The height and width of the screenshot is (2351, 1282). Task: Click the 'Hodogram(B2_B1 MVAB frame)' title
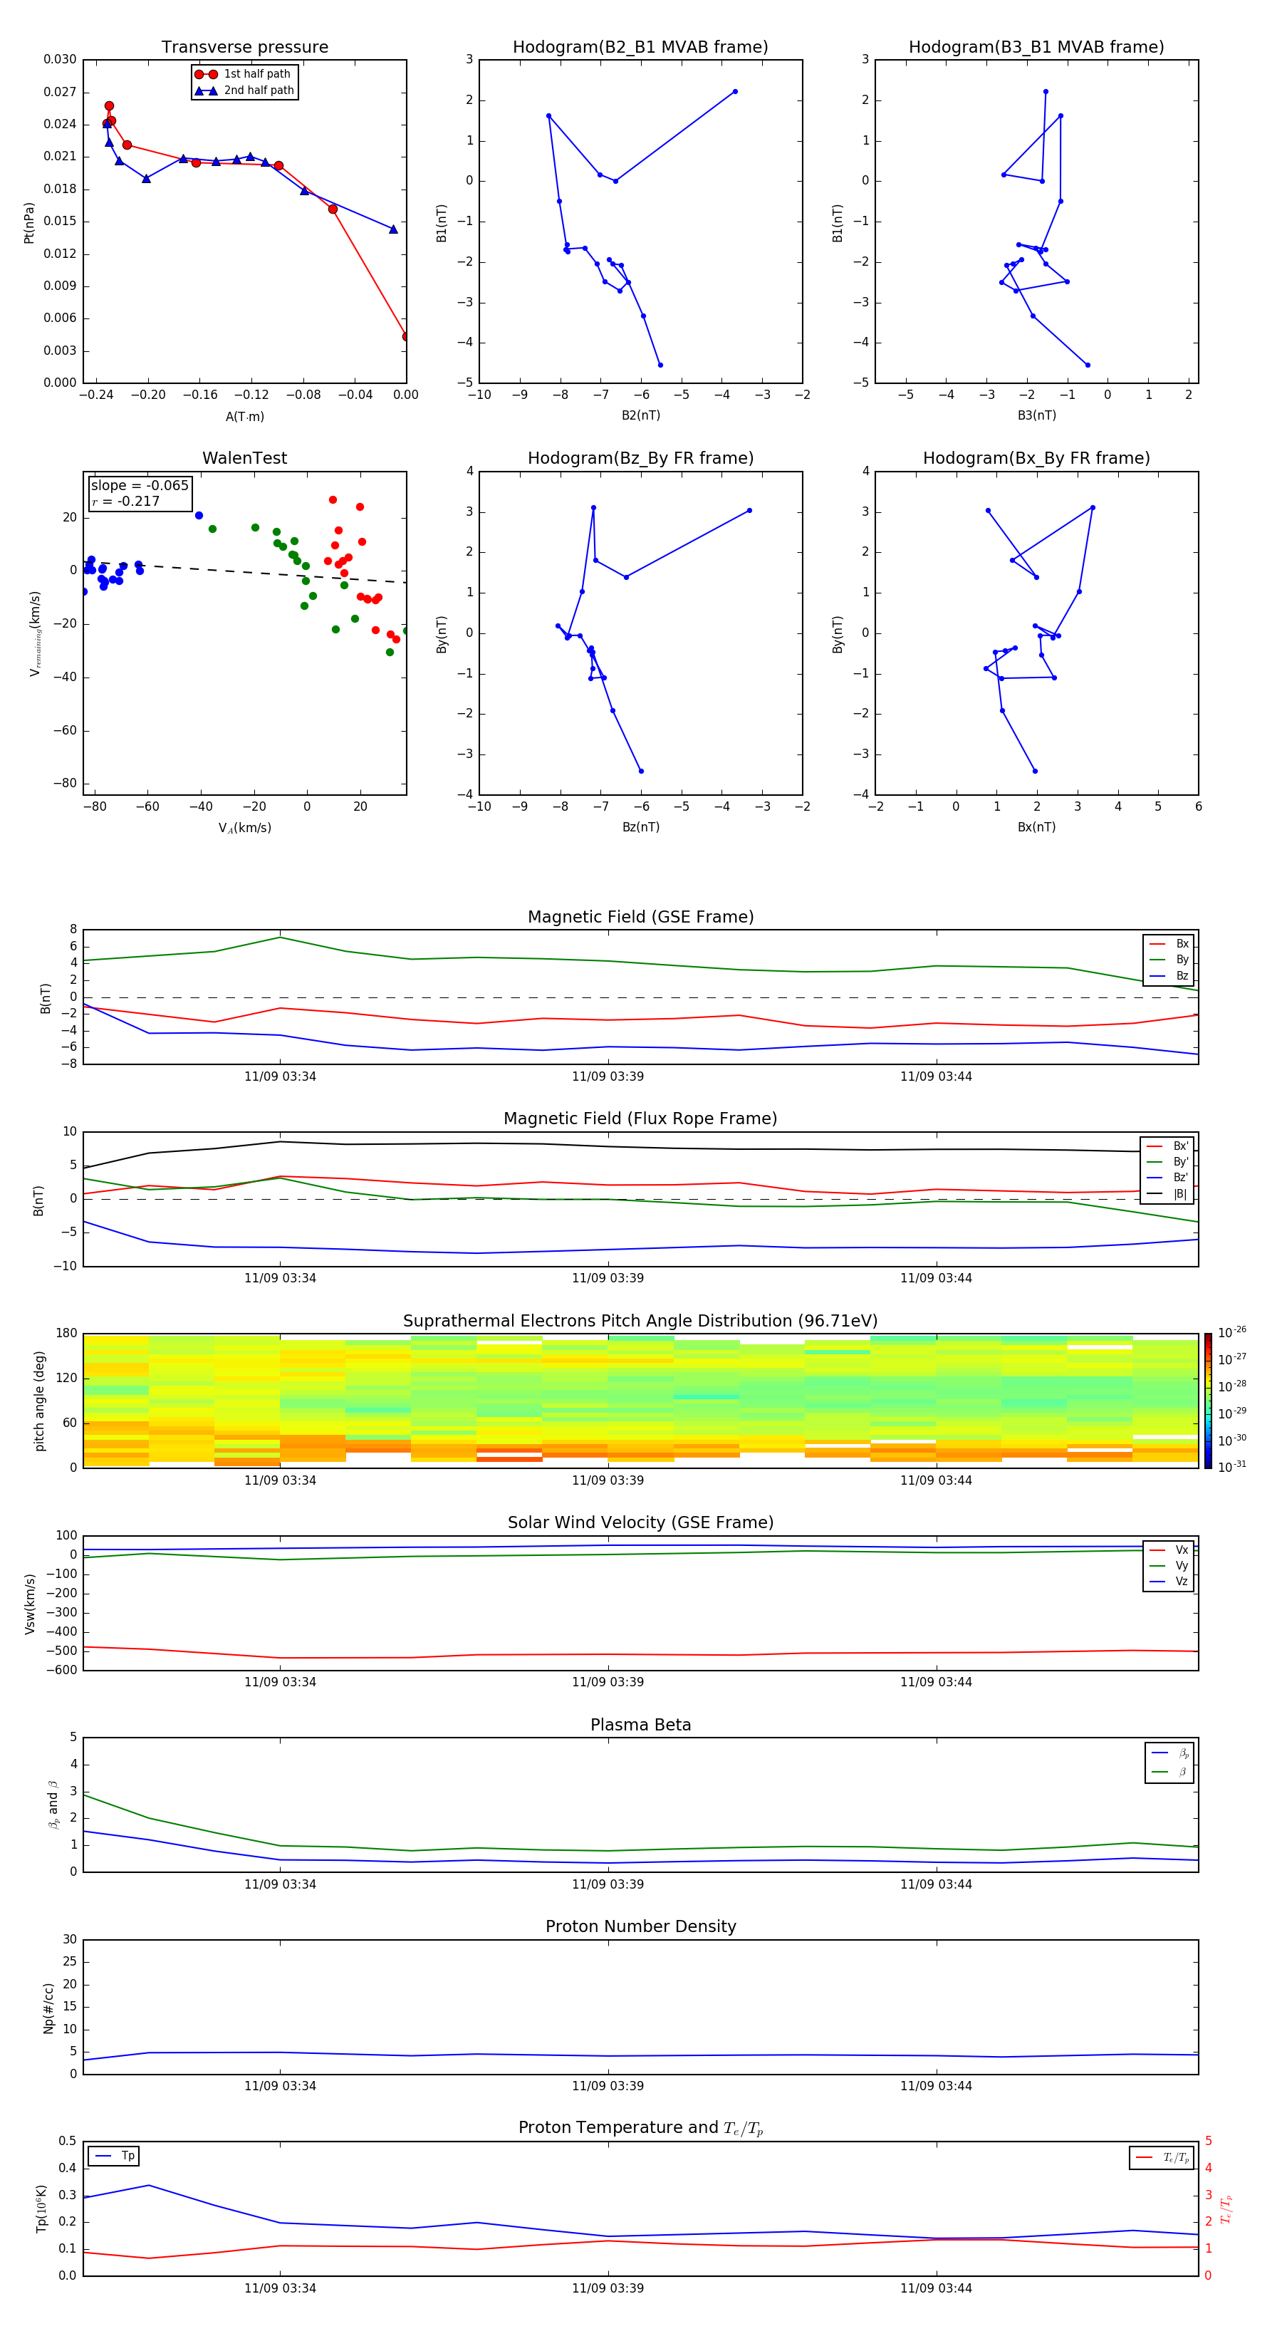(640, 48)
